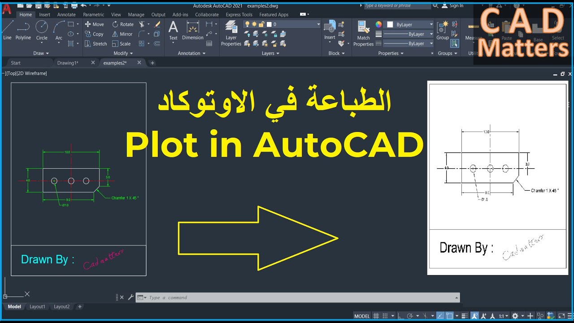This screenshot has width=574, height=323.
Task: Toggle the drawing grid display
Action: pos(376,316)
